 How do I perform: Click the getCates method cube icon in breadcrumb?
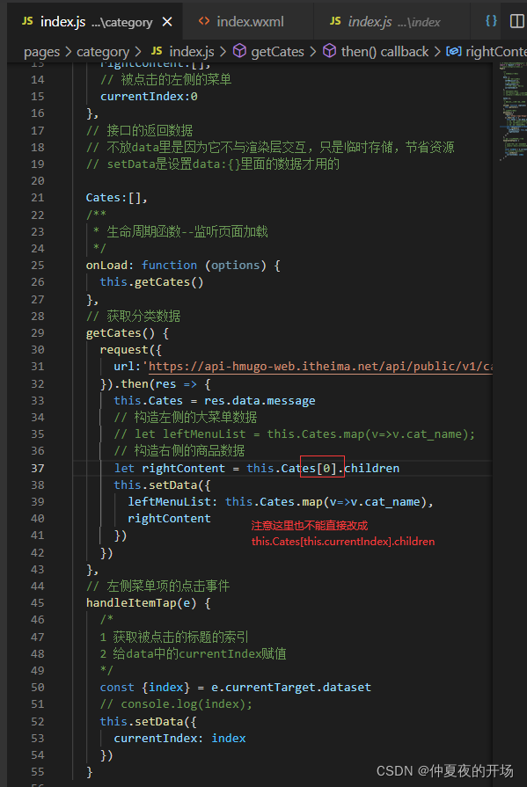click(239, 51)
